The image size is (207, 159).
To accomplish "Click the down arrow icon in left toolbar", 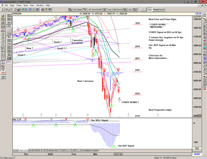I will point(3,37).
